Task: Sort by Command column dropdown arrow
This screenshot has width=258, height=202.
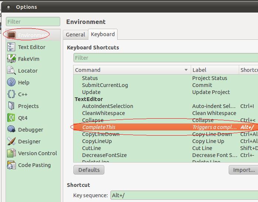Action: click(186, 70)
